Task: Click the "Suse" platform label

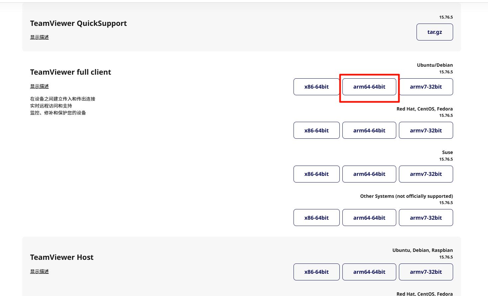Action: [x=447, y=152]
